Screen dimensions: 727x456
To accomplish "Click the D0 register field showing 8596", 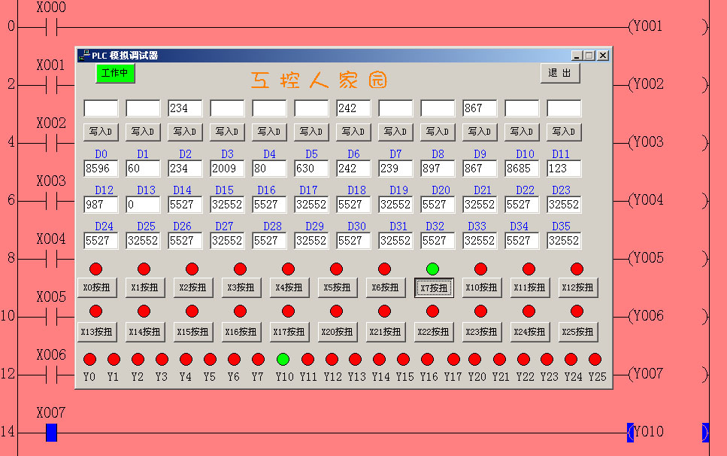I will [x=101, y=169].
